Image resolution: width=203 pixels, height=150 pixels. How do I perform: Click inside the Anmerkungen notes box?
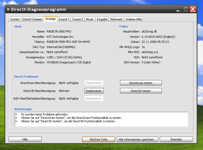coord(101,119)
